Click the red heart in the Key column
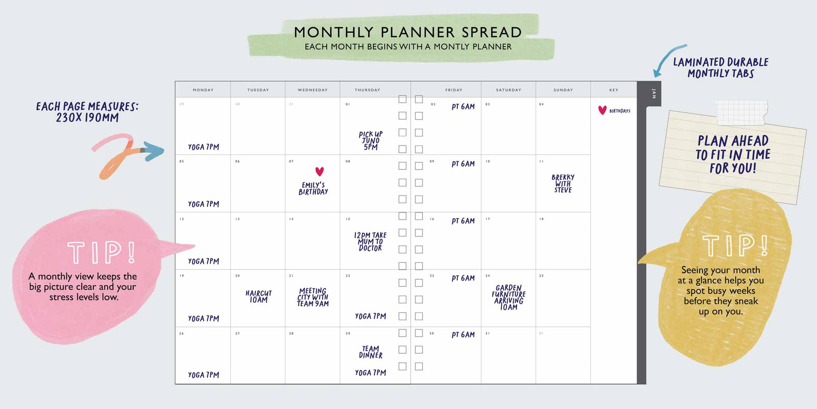The height and width of the screenshot is (409, 817). point(603,110)
